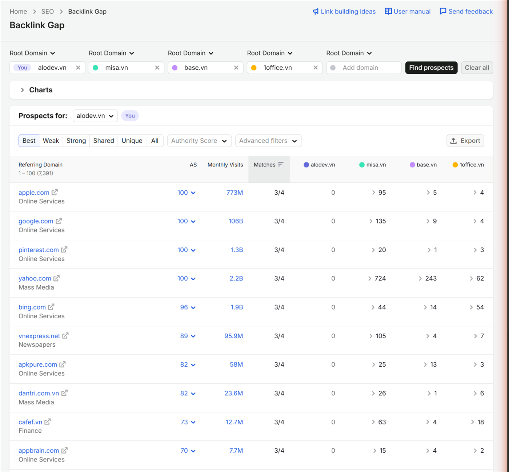The width and height of the screenshot is (509, 472).
Task: Select the All prospects tab
Action: [155, 141]
